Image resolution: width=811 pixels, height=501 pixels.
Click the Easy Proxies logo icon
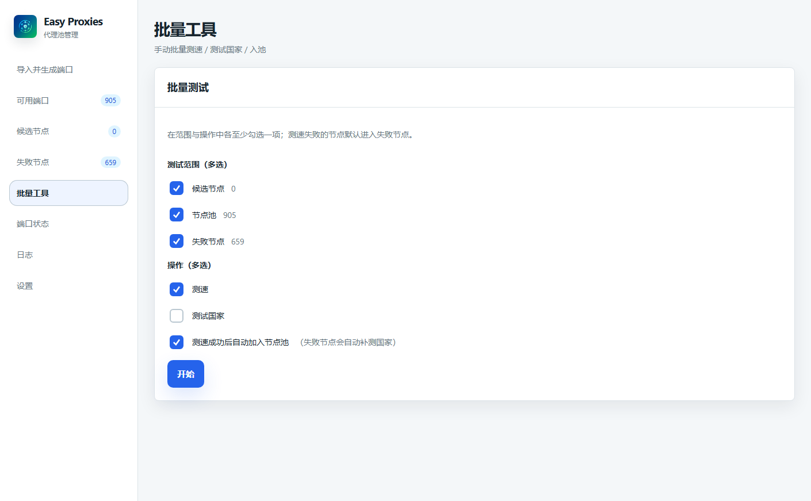[25, 26]
